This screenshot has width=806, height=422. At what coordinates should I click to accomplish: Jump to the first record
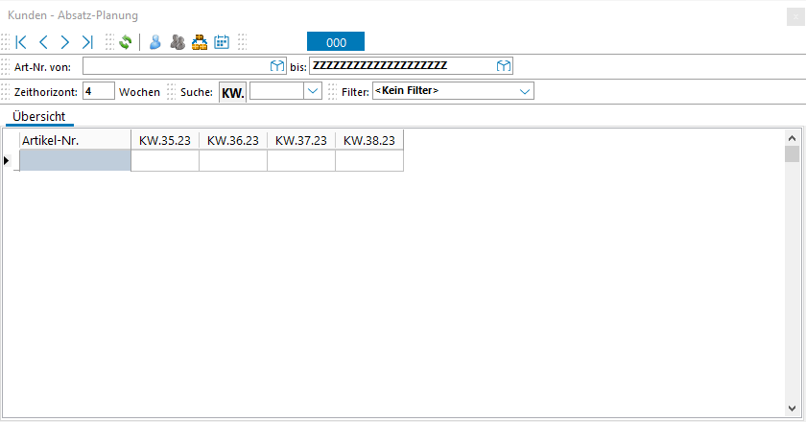point(21,42)
